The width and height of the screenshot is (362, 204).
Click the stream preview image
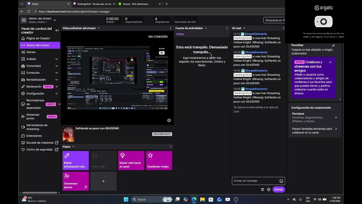(x=117, y=77)
